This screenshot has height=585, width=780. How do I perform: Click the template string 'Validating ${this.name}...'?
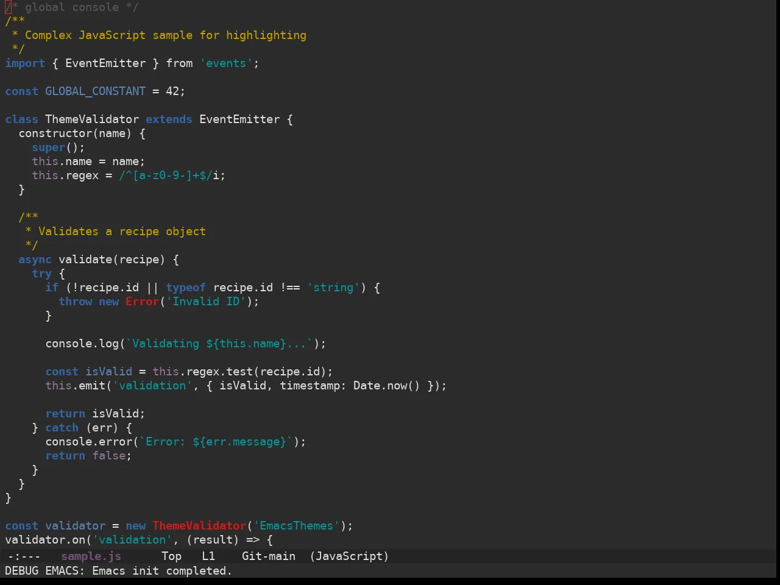(x=219, y=344)
